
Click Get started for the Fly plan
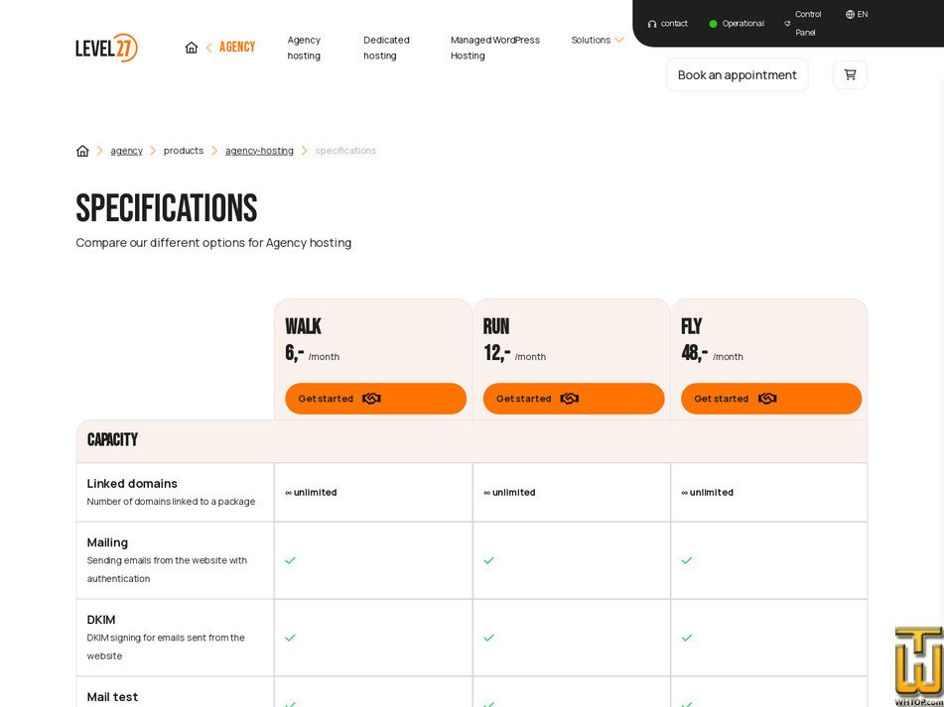coord(771,399)
